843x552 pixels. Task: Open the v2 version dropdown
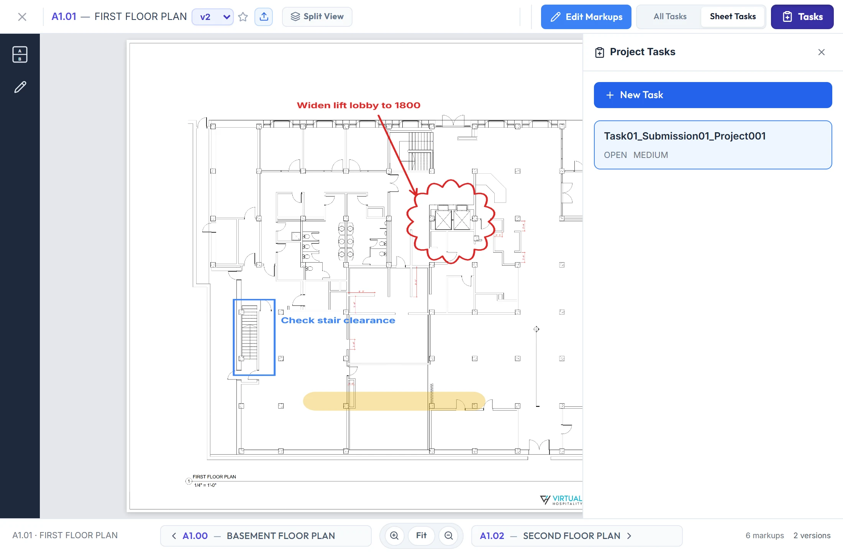[x=213, y=17]
